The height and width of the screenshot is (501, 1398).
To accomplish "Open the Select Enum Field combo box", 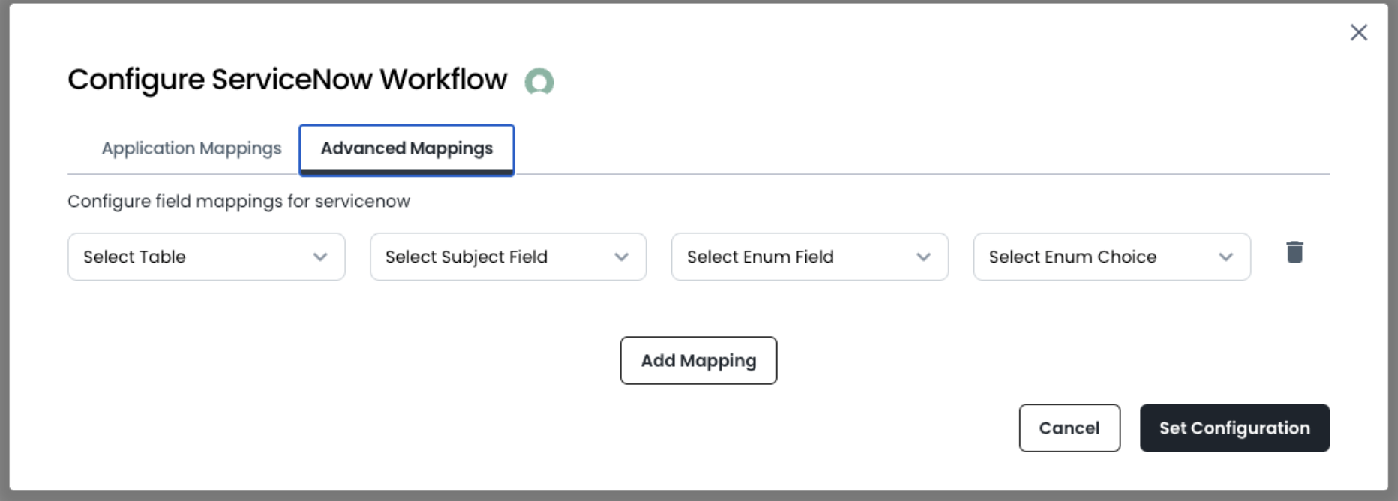I will pos(809,256).
